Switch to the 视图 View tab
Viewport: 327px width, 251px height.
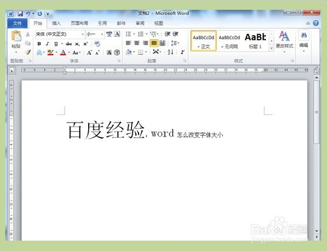click(x=159, y=23)
